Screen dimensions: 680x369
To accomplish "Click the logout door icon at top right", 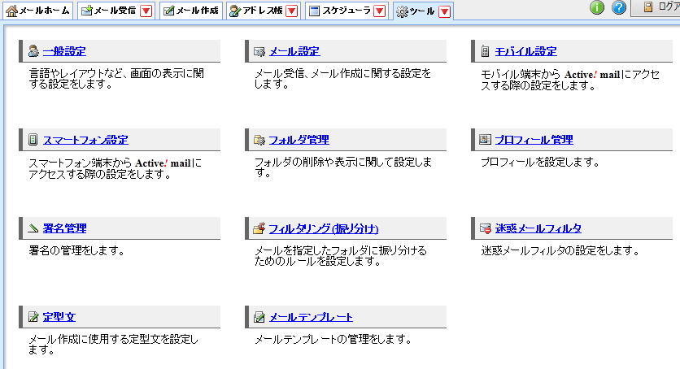I will coord(648,7).
